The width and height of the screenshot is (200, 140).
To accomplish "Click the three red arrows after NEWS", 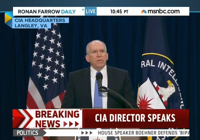I will (71, 124).
